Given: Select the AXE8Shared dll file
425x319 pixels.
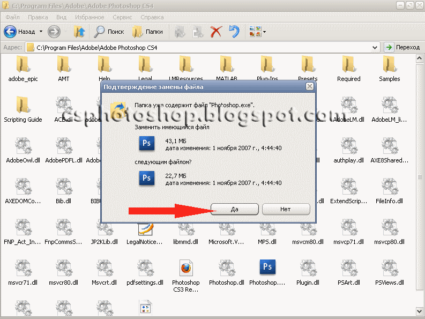Looking at the screenshot, I should (x=390, y=150).
